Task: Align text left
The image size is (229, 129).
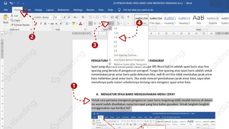Action: pyautogui.click(x=90, y=23)
